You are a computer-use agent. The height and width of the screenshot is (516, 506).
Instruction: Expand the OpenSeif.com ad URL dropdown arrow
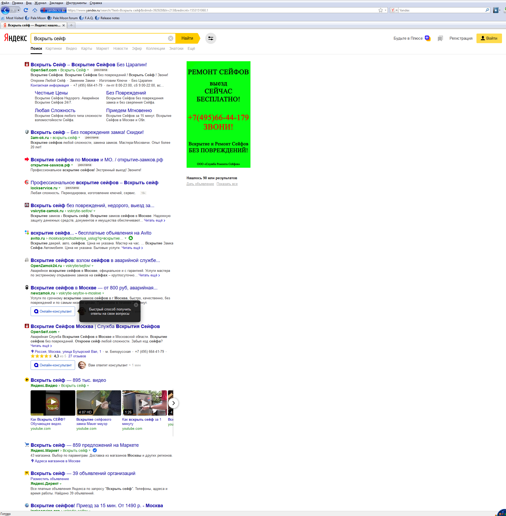tap(88, 70)
